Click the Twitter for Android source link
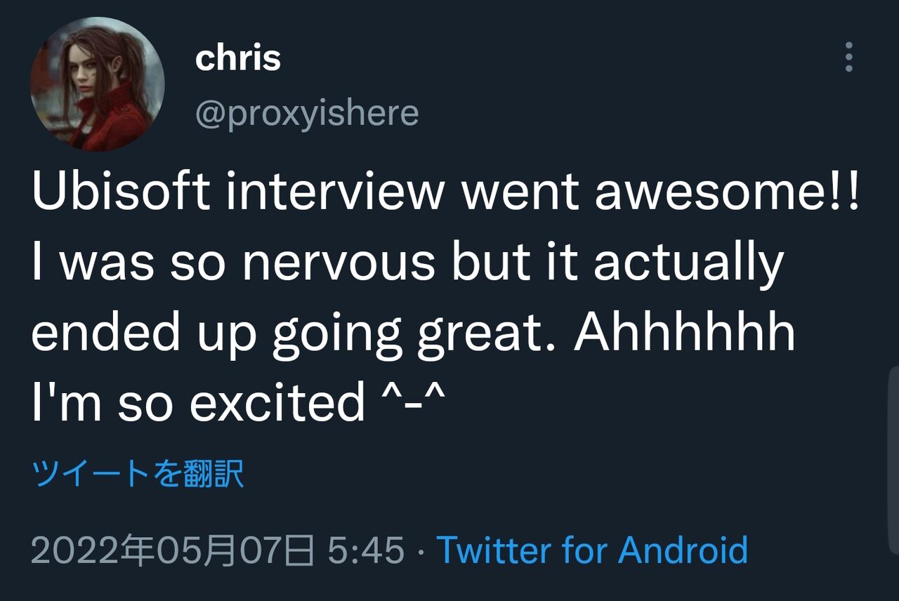 pyautogui.click(x=592, y=550)
